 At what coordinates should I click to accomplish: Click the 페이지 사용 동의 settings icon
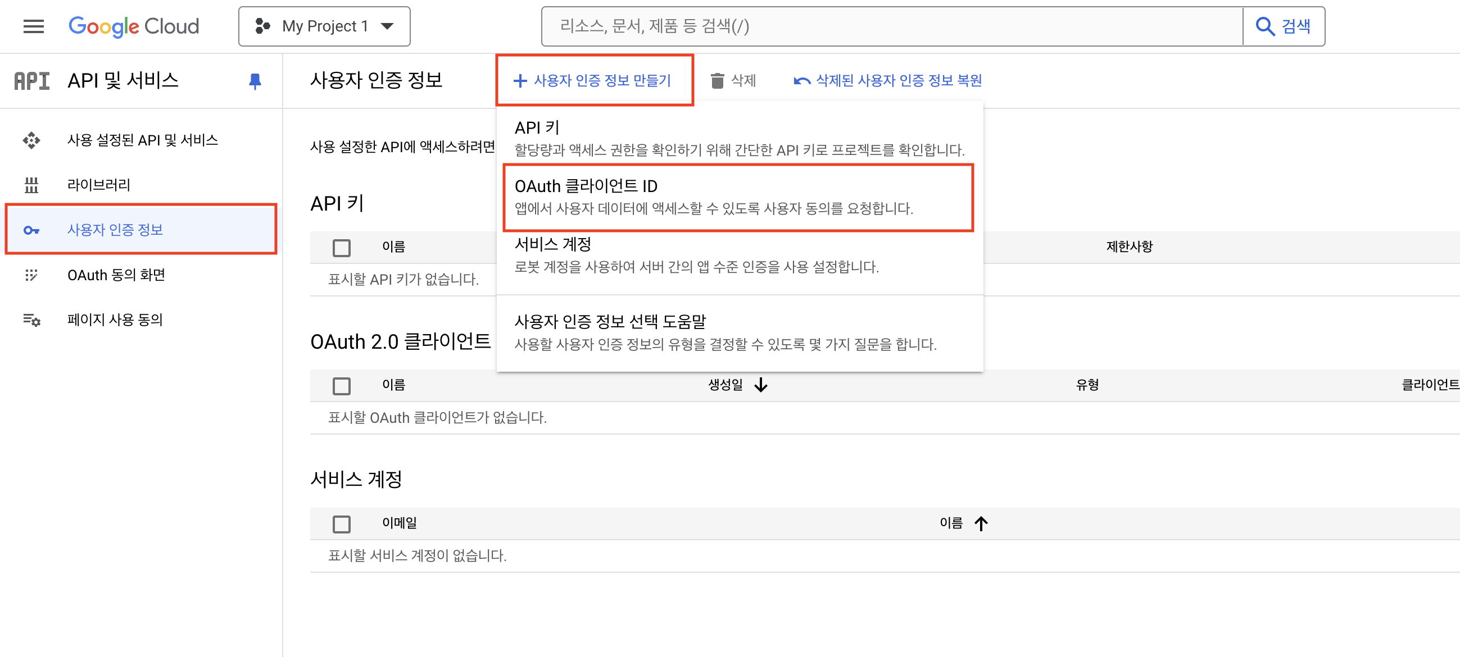pos(31,320)
